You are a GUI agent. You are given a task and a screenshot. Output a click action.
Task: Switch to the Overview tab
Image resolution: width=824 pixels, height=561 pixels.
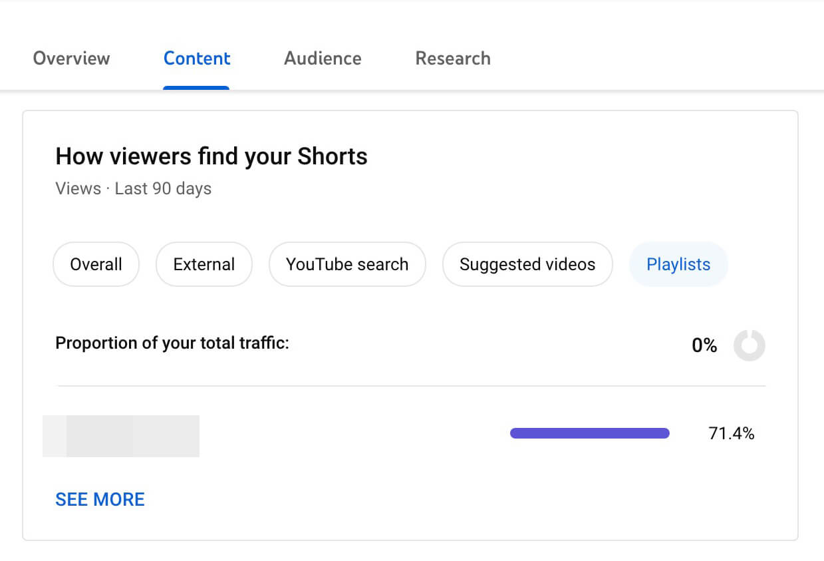click(x=71, y=59)
